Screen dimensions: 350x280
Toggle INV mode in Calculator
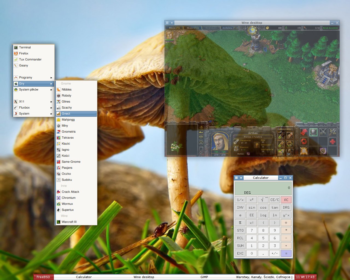(240, 207)
